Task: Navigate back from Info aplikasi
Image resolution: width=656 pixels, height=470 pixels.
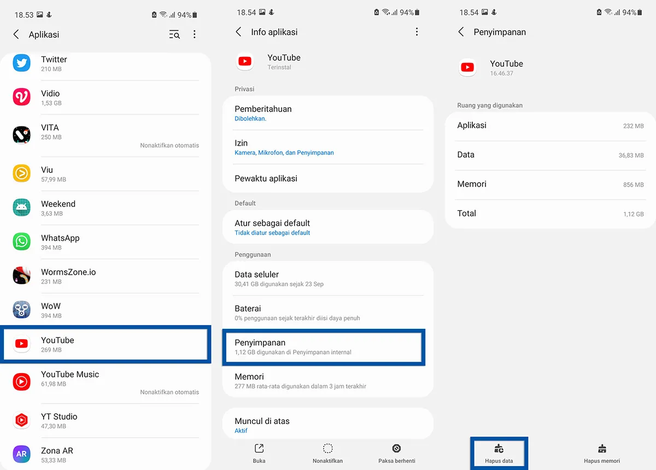Action: click(239, 32)
